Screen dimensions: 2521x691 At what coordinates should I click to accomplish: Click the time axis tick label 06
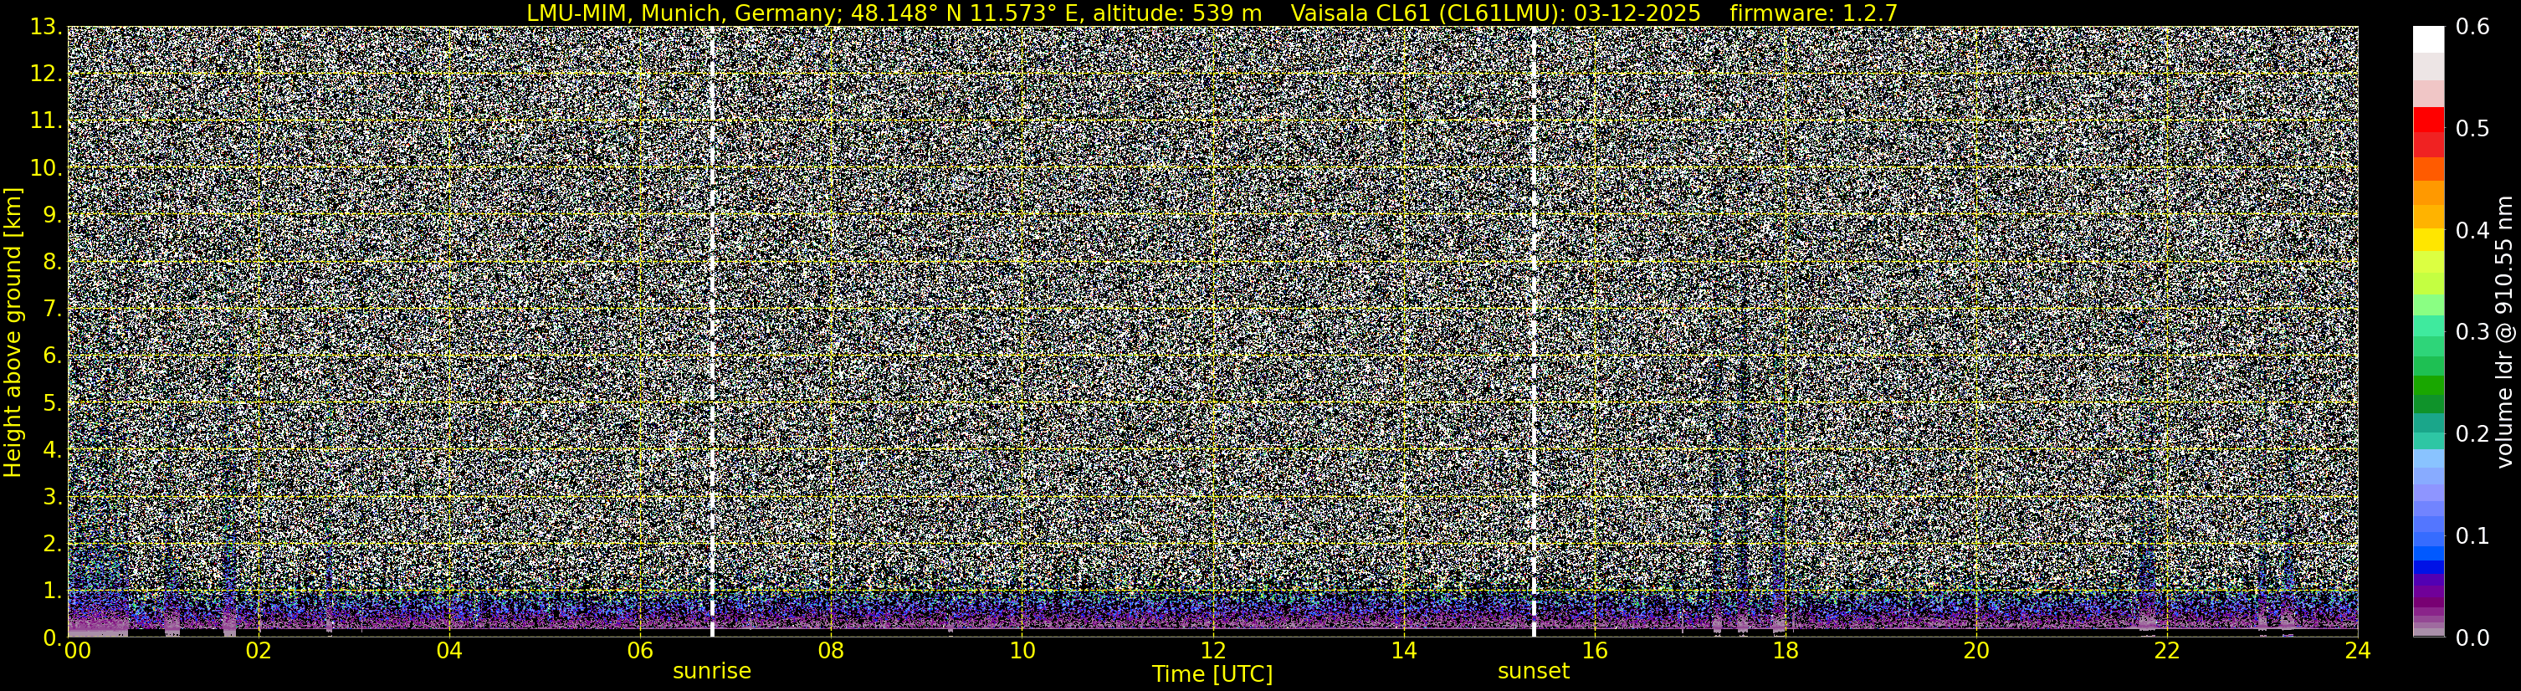[x=640, y=652]
